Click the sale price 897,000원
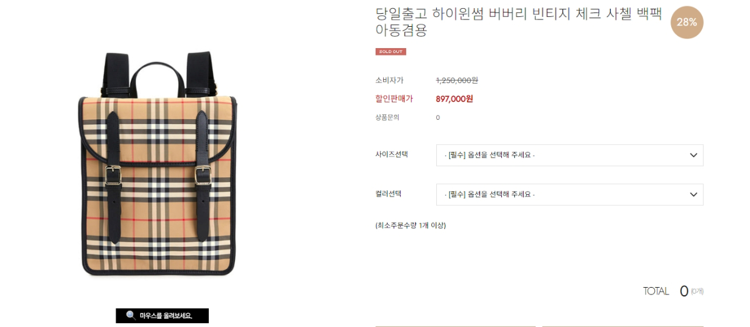Viewport: 750px width, 327px height. 454,99
